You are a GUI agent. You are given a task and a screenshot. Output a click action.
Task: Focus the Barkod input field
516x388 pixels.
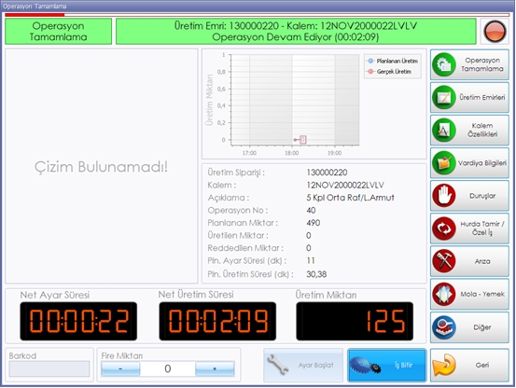point(49,368)
